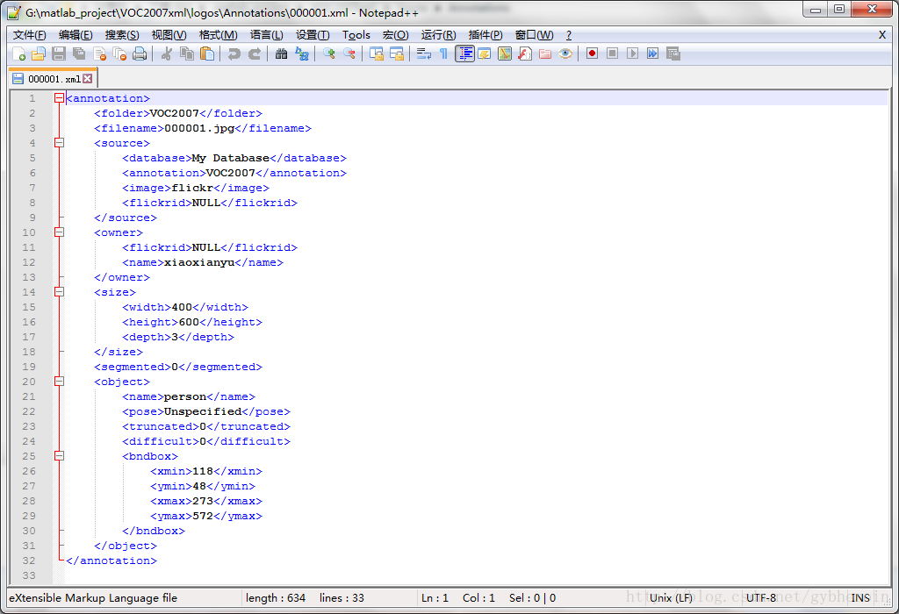The image size is (899, 614).
Task: Open the 宏(O) menu
Action: point(396,35)
